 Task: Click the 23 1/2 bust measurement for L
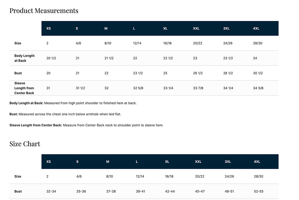click(138, 73)
